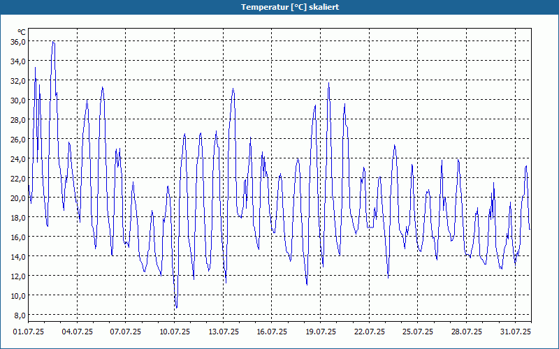Screen dimensions: 559x349
Task: Click the 10.07.25 date label
Action: click(x=174, y=332)
